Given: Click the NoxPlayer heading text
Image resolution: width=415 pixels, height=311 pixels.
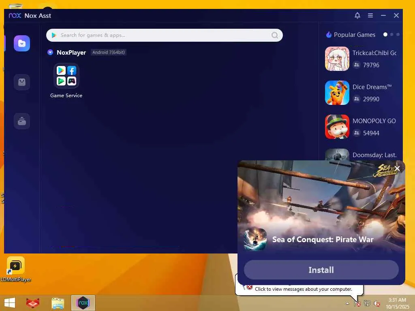Looking at the screenshot, I should coord(71,52).
